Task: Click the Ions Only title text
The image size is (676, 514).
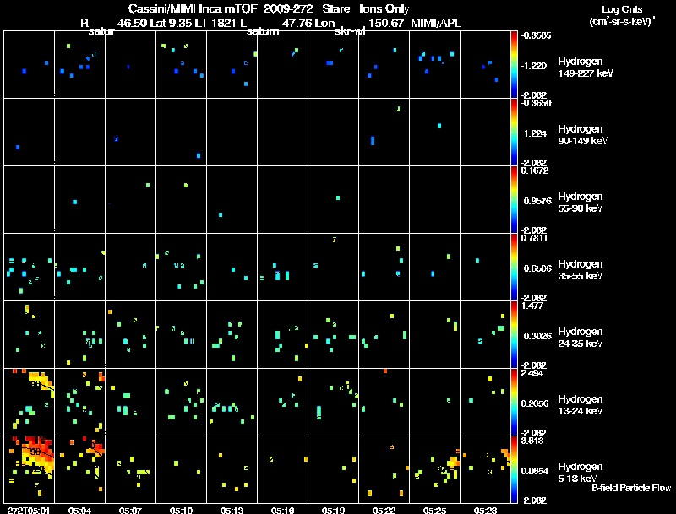Action: point(384,8)
